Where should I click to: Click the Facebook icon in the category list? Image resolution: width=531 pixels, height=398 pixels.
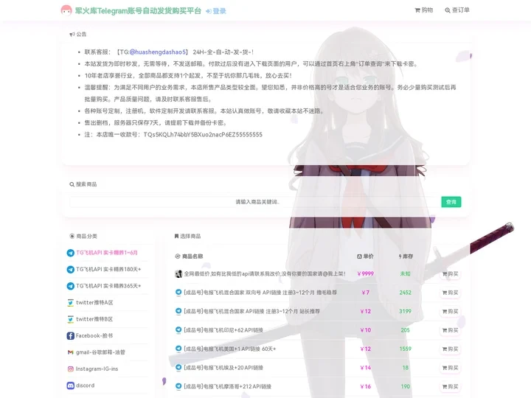71,336
